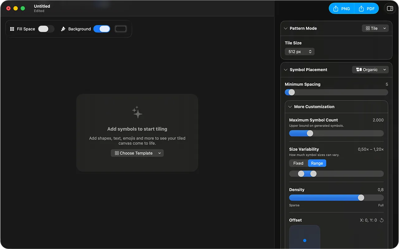
Task: Open the Choose Template dropdown
Action: 137,153
